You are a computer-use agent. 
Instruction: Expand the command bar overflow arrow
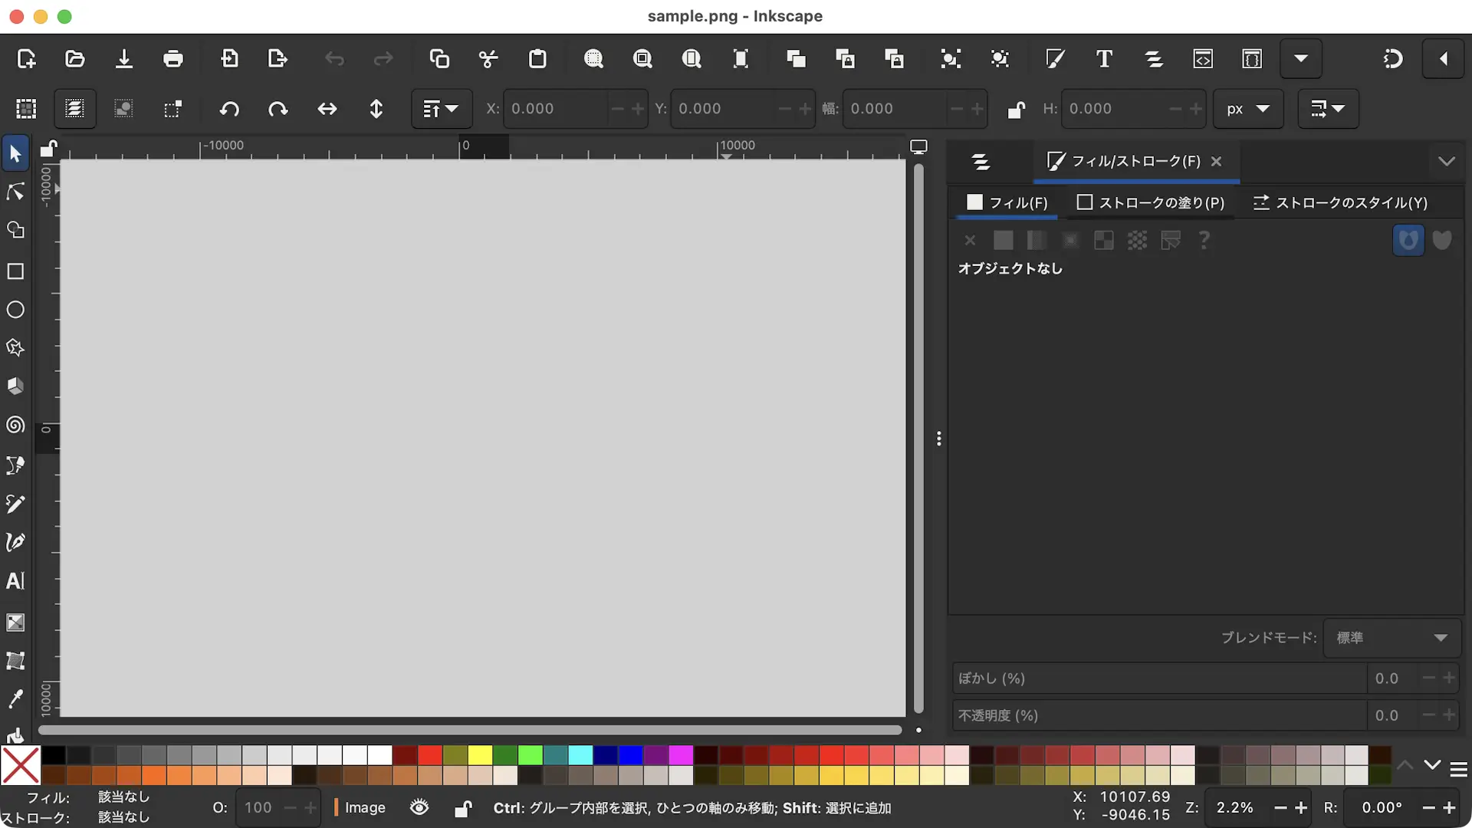click(x=1301, y=59)
